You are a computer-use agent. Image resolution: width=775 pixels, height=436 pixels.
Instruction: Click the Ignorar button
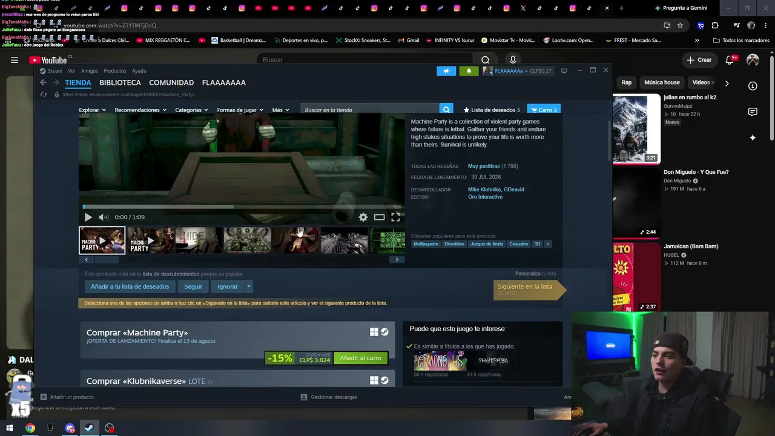228,286
